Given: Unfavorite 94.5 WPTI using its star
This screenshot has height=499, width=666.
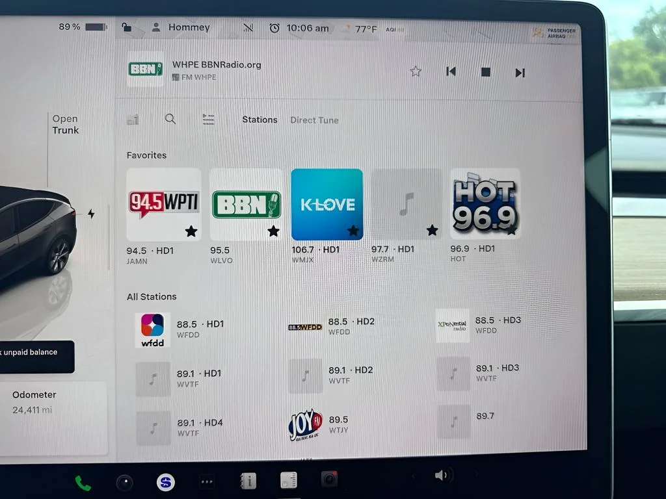Looking at the screenshot, I should tap(191, 231).
